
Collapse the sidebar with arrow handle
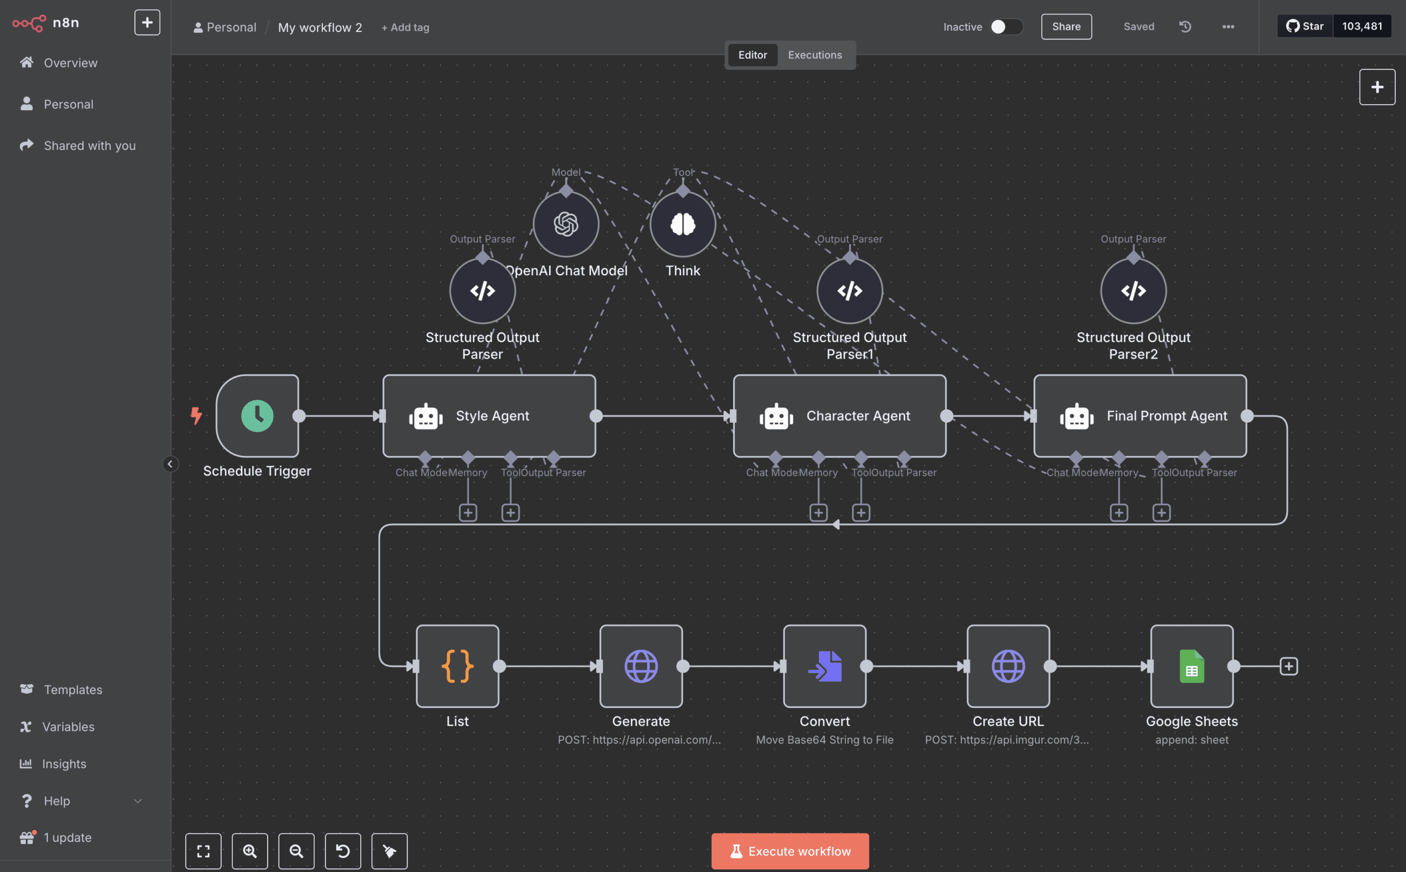pyautogui.click(x=170, y=463)
